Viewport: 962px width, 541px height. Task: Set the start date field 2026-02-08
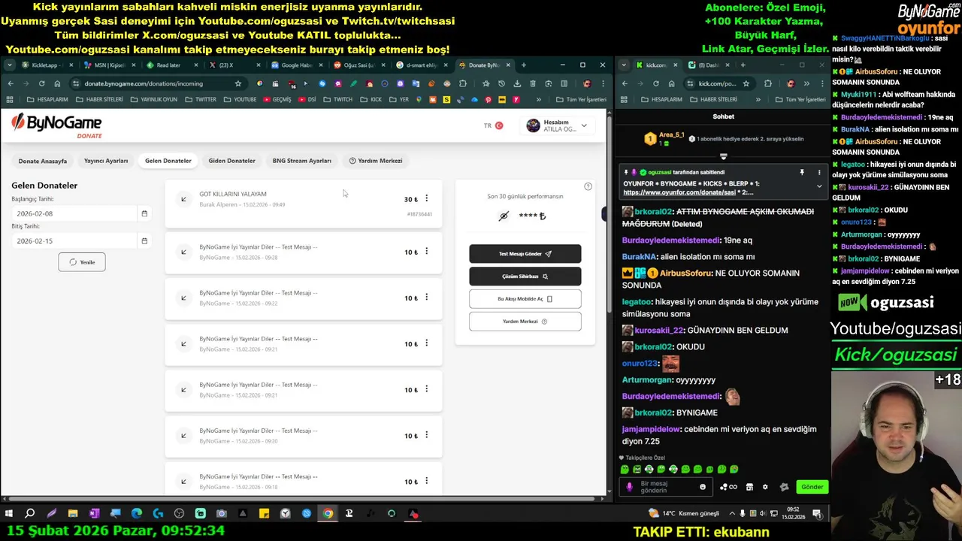[75, 213]
